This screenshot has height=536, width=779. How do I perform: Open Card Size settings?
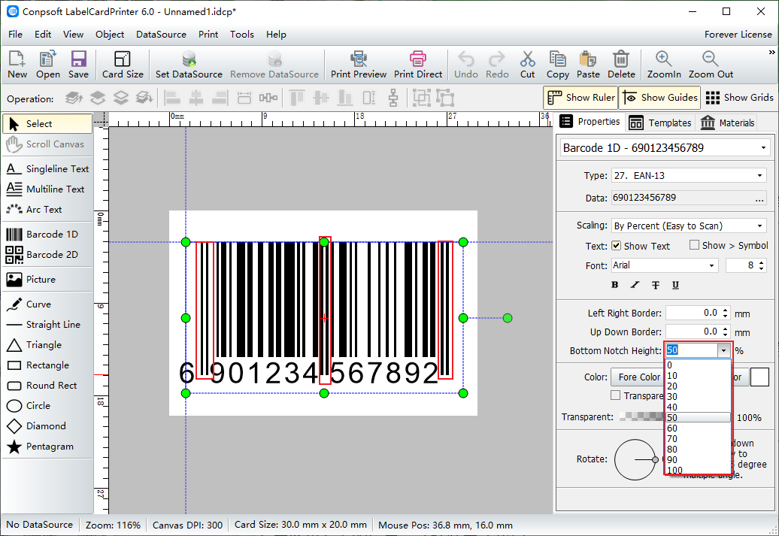123,64
